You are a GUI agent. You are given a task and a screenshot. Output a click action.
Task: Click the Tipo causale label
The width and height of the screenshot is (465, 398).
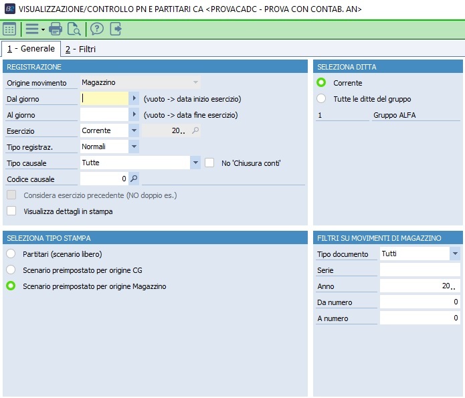(27, 163)
